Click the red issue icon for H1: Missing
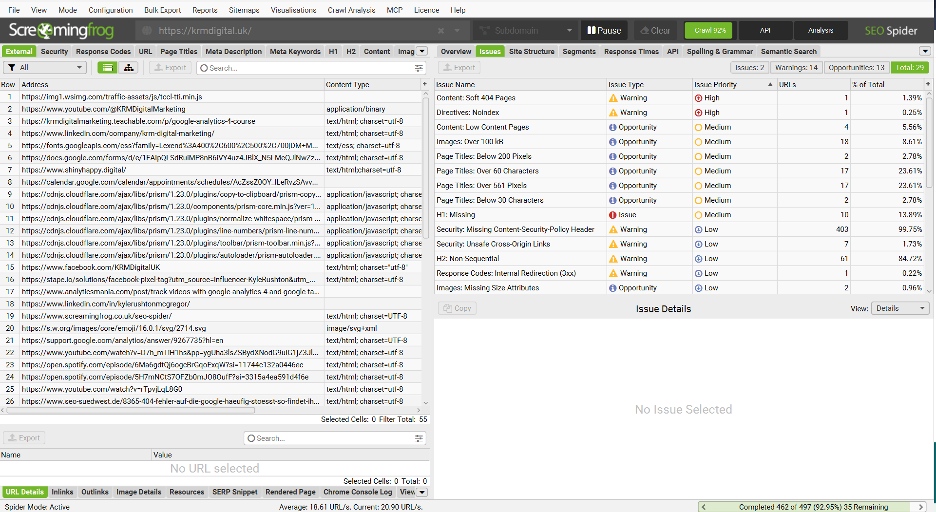The image size is (936, 512). tap(613, 215)
